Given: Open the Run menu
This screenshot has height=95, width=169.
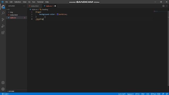Looking at the screenshot, I should coord(34,2).
